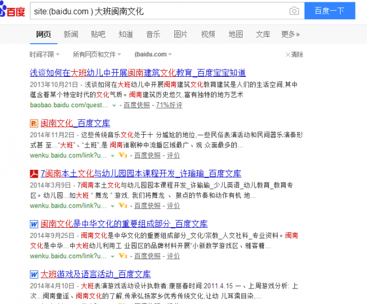This screenshot has width=367, height=304.
Task: Open the 闽南文化_百度文库 result
Action: click(x=75, y=123)
